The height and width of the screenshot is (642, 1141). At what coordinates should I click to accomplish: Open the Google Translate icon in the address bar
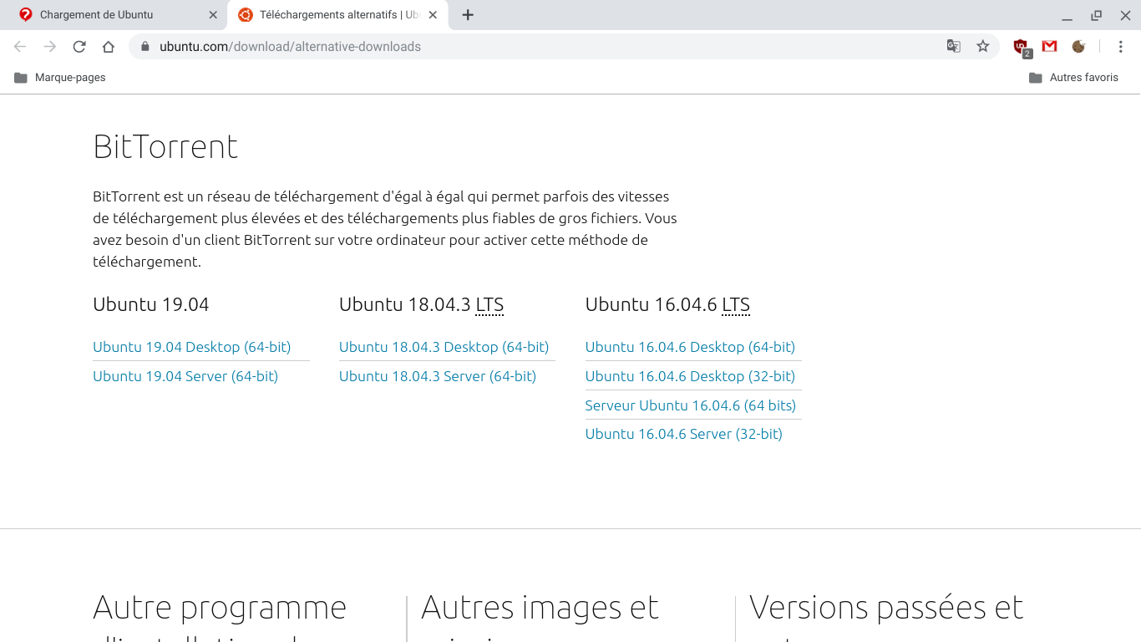click(x=954, y=47)
